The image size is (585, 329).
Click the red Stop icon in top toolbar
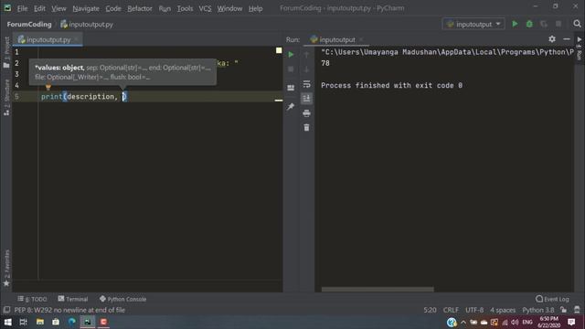(x=558, y=24)
